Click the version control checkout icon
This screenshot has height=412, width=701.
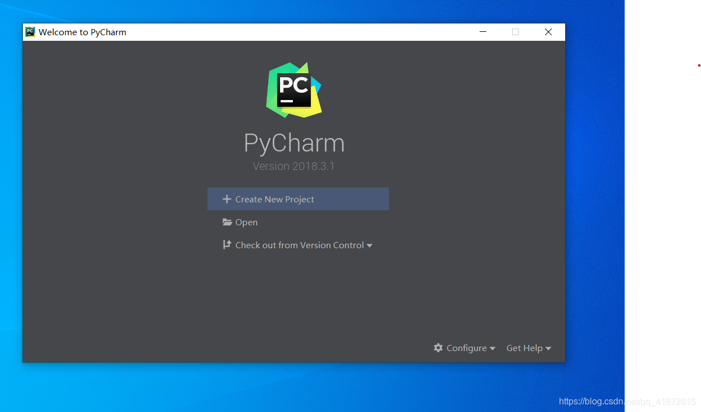(x=227, y=244)
